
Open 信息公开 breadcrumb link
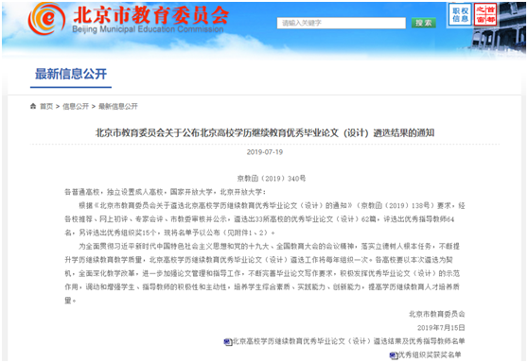(76, 106)
